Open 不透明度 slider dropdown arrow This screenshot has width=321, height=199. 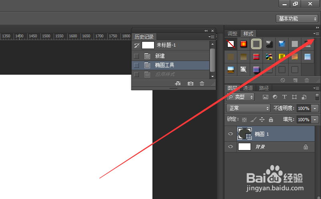coord(315,108)
